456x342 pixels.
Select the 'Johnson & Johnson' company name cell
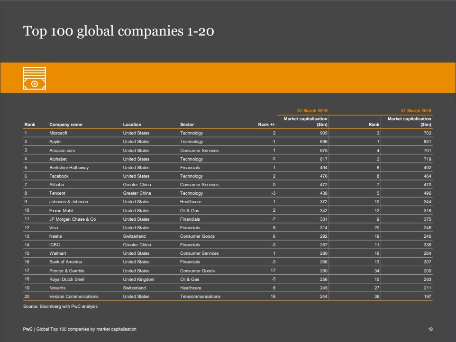click(x=69, y=202)
